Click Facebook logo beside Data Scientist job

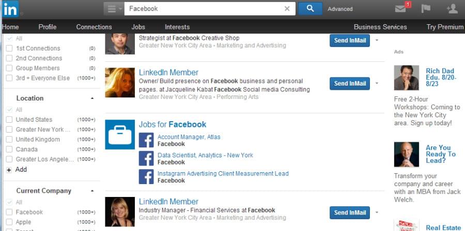click(146, 158)
